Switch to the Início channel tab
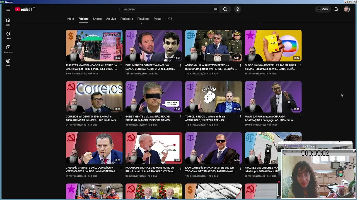This screenshot has width=357, height=200. tap(70, 19)
